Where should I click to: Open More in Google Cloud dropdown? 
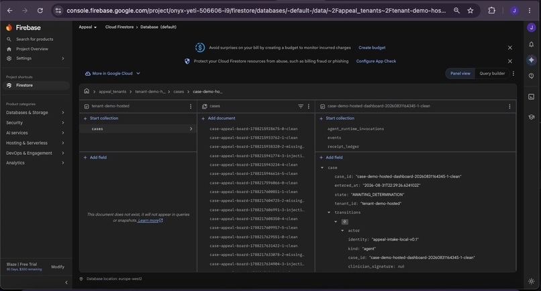click(x=113, y=74)
